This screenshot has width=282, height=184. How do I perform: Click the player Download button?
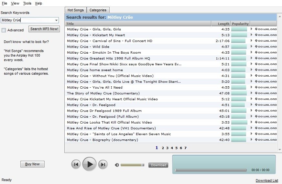158,165
